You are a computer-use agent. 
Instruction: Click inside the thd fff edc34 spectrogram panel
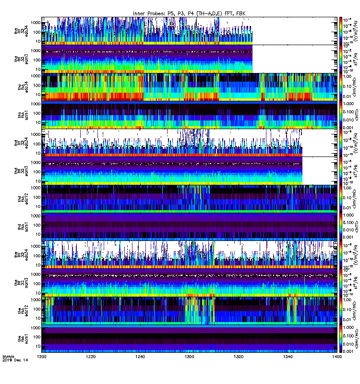pos(189,143)
